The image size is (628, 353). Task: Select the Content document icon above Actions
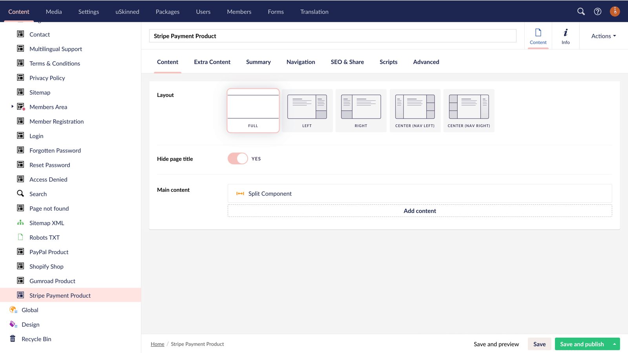pos(538,36)
